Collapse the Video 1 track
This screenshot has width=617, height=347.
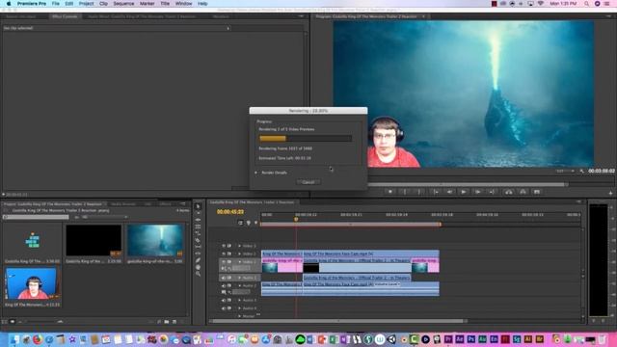click(239, 261)
